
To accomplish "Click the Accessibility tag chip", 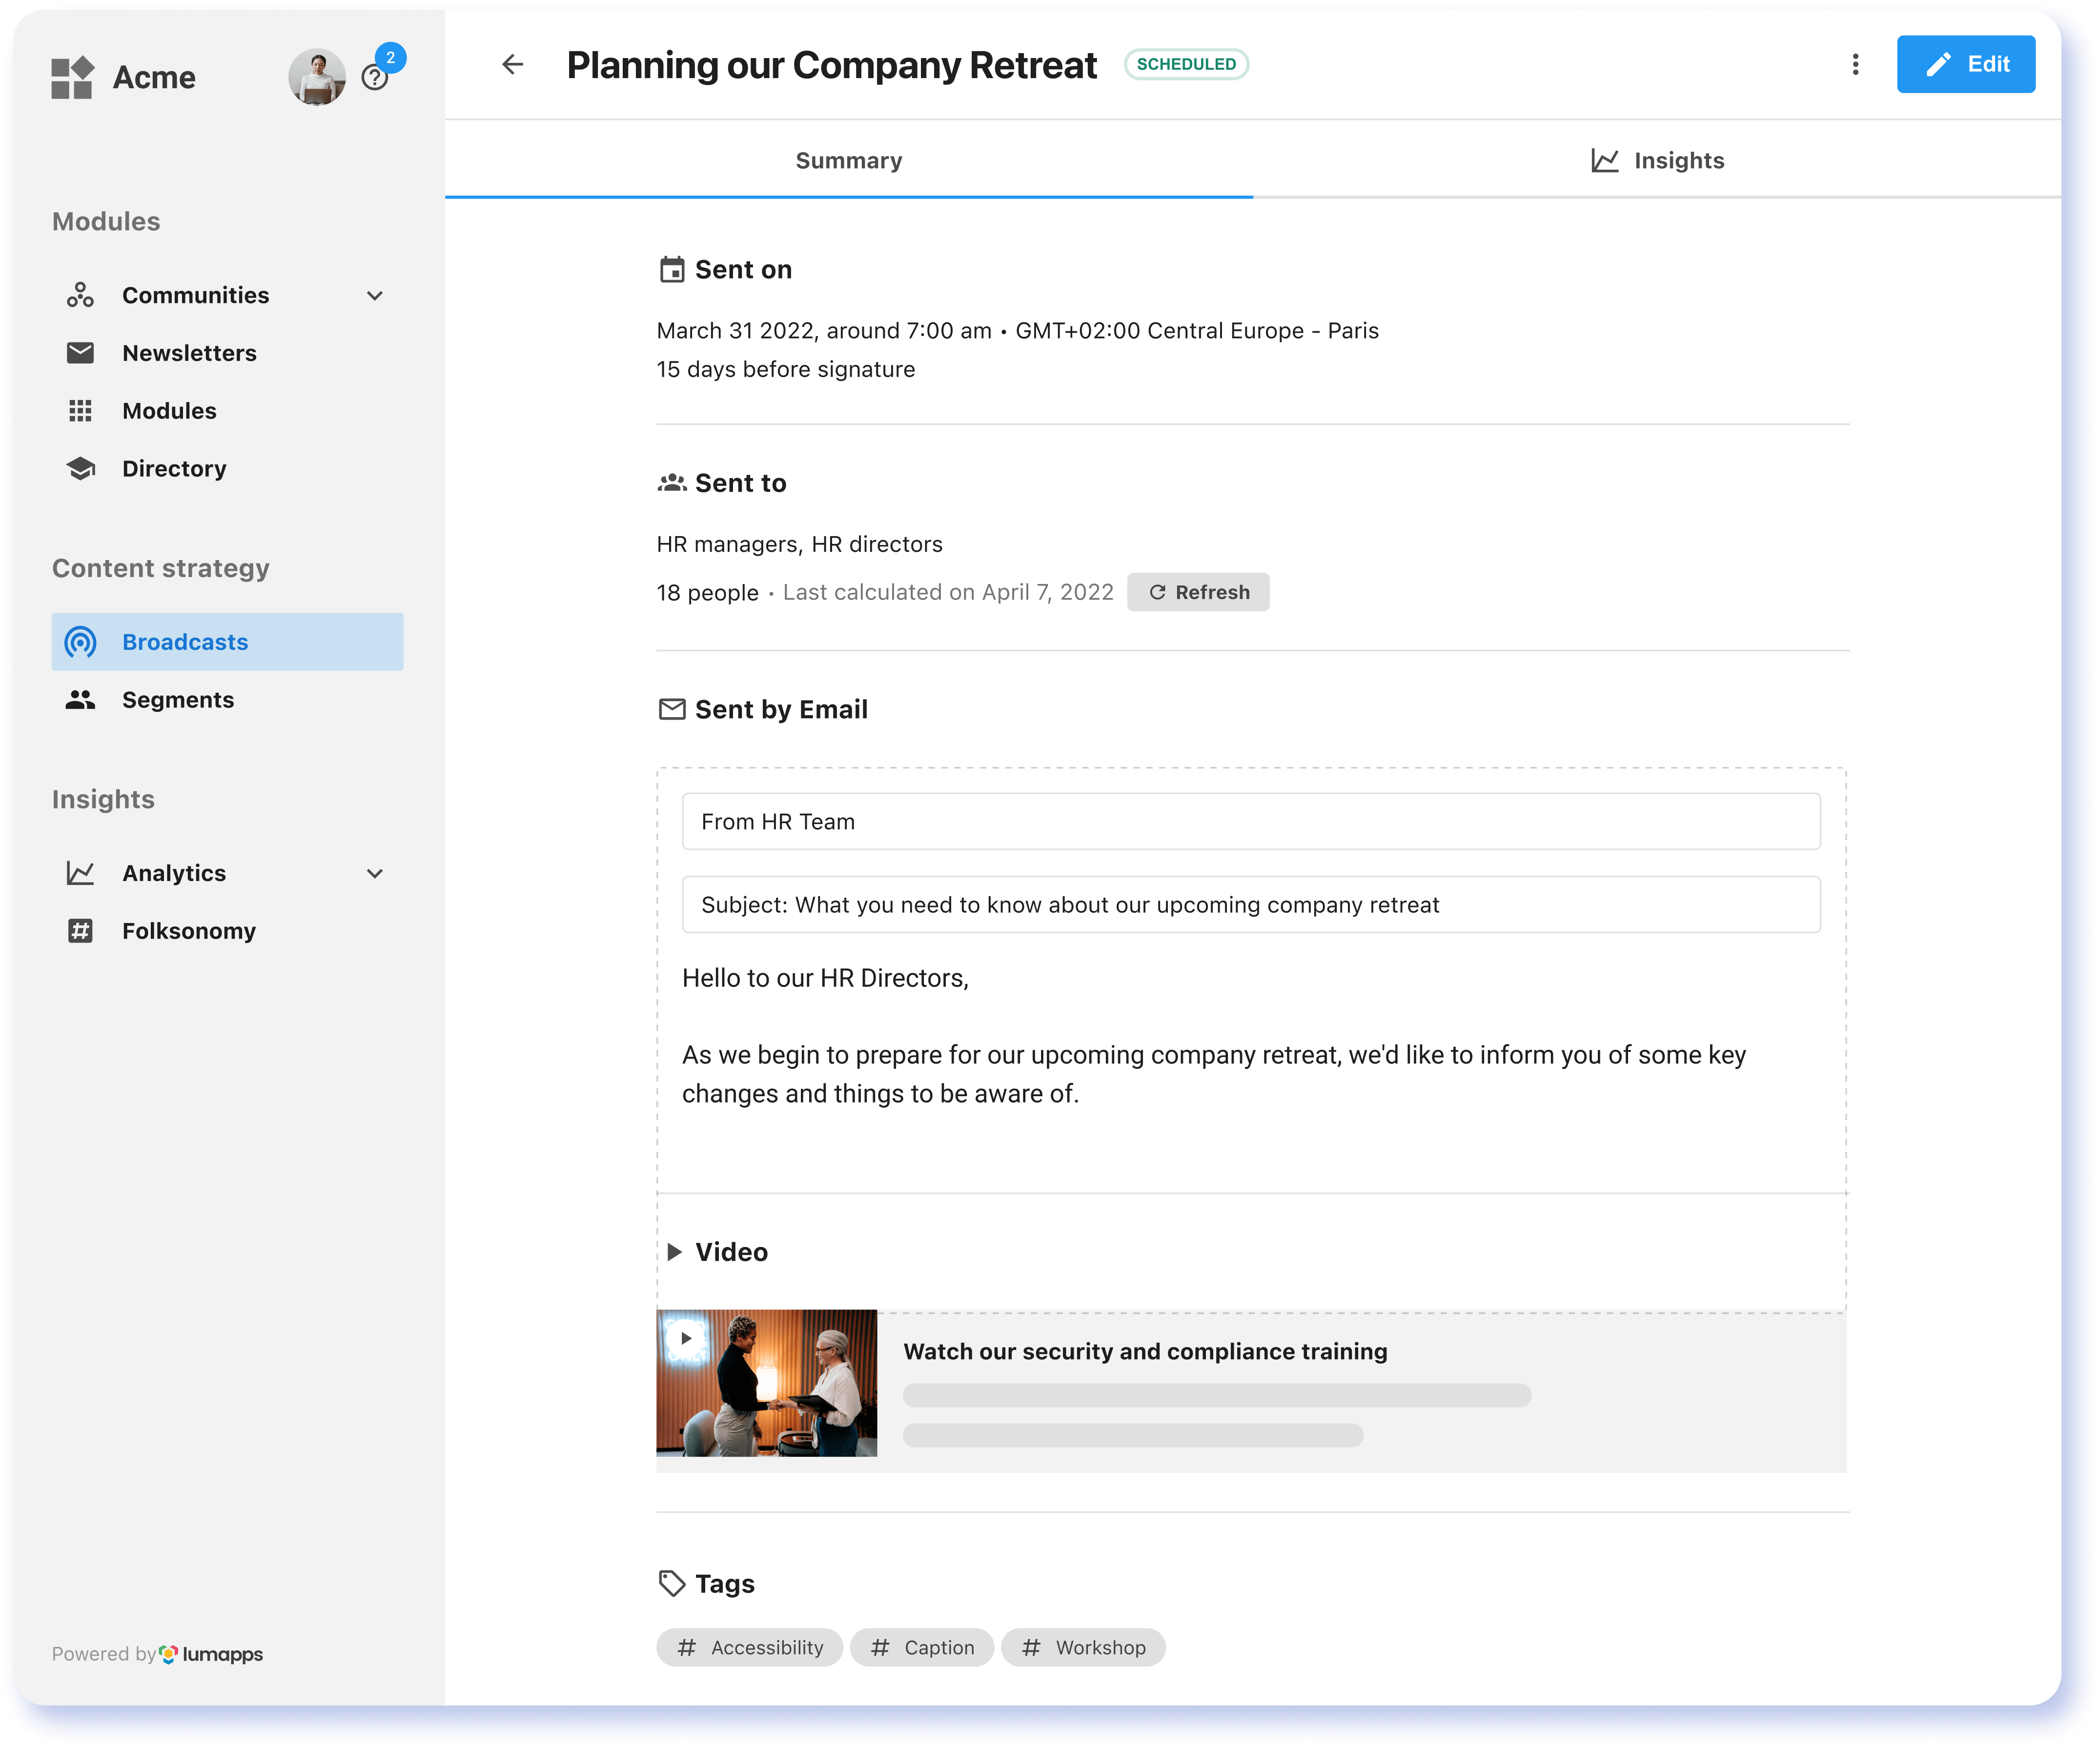I will pyautogui.click(x=750, y=1647).
